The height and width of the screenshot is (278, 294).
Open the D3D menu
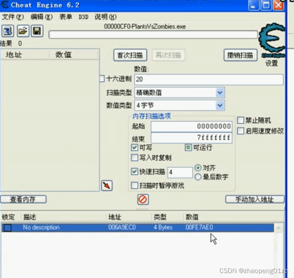coord(83,17)
